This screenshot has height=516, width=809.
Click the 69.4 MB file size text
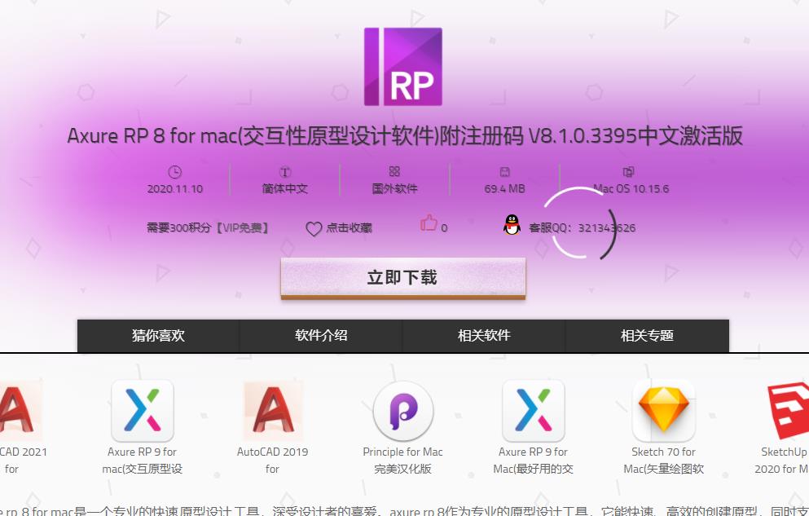coord(504,189)
